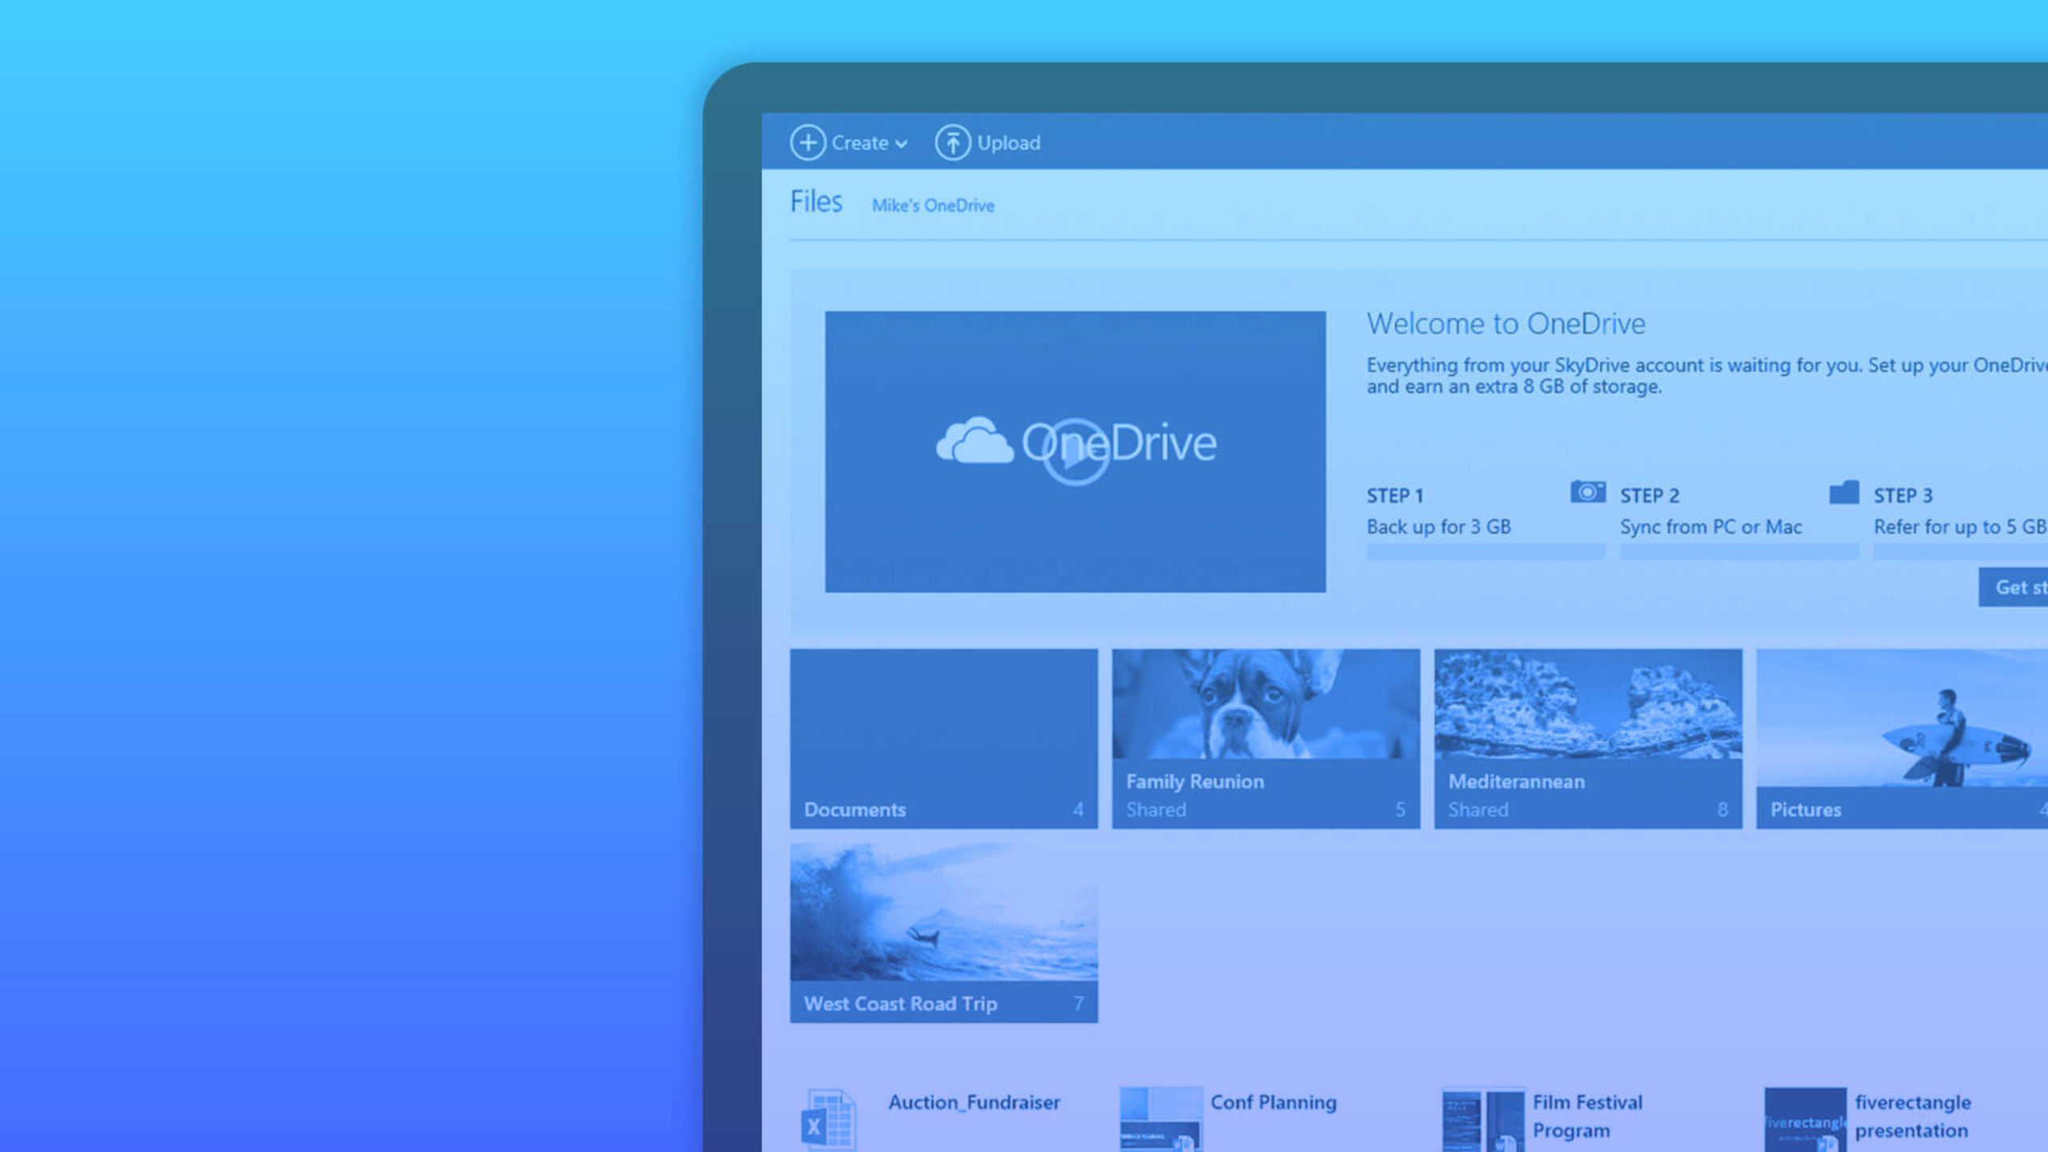Open the Pictures folder tile
This screenshot has width=2048, height=1152.
click(x=1902, y=738)
